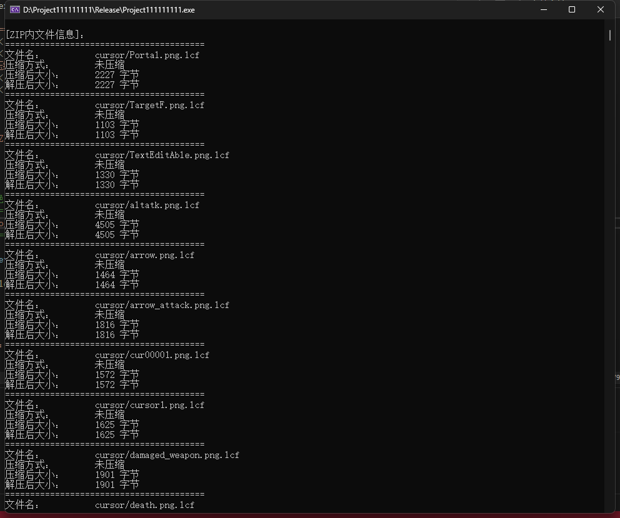Click compressed size 1103 字节 for TargetF.png

click(x=117, y=124)
